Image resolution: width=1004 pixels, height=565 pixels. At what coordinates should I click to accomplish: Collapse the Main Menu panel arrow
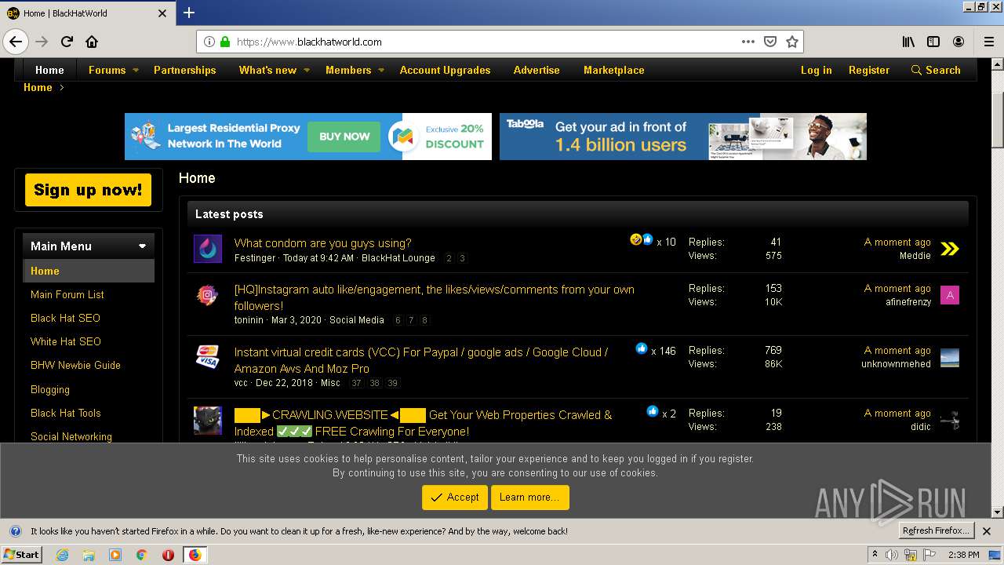click(x=142, y=246)
